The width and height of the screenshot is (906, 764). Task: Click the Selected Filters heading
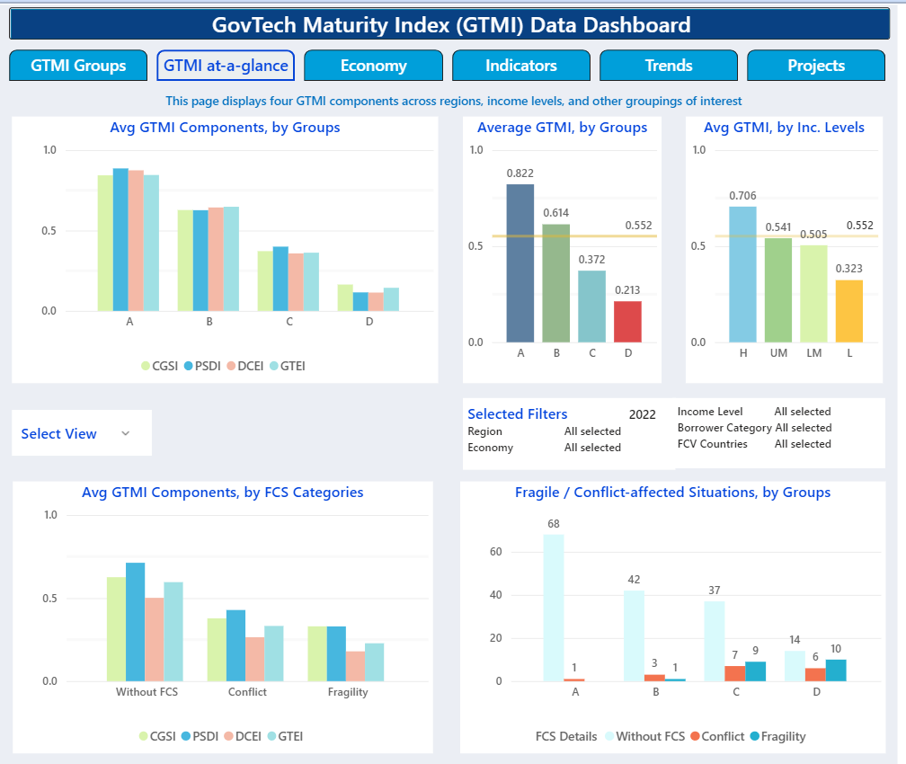point(517,413)
